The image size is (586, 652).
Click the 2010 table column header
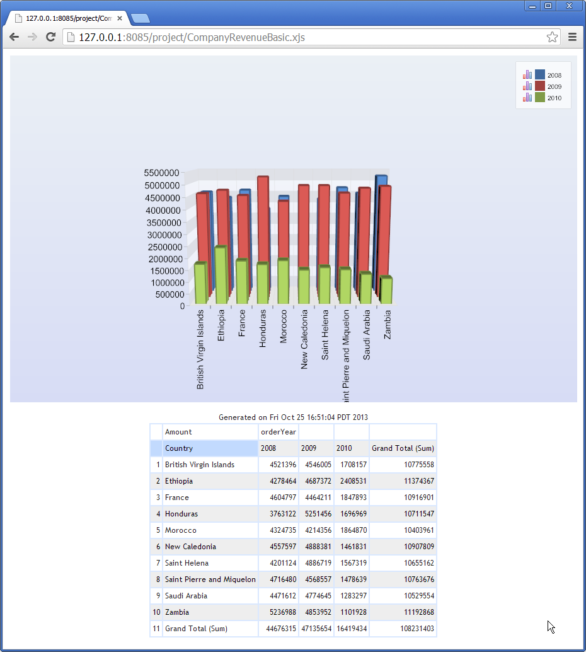point(352,448)
